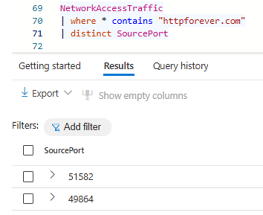Open the Query history tab
Viewport: 263px width, 215px height.
coord(180,66)
